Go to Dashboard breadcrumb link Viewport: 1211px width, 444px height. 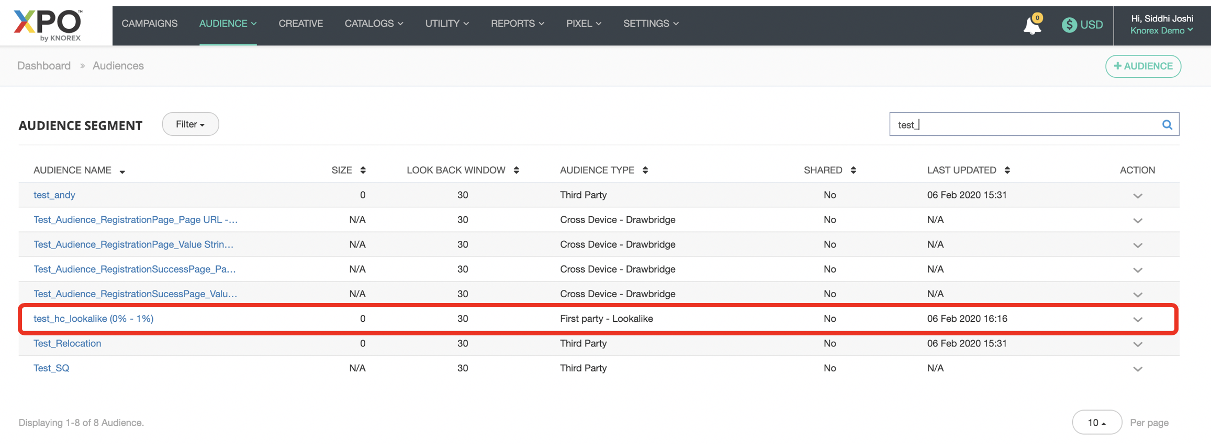pyautogui.click(x=44, y=66)
